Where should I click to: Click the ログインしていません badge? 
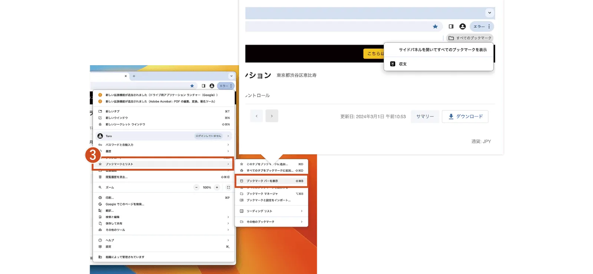tap(208, 136)
